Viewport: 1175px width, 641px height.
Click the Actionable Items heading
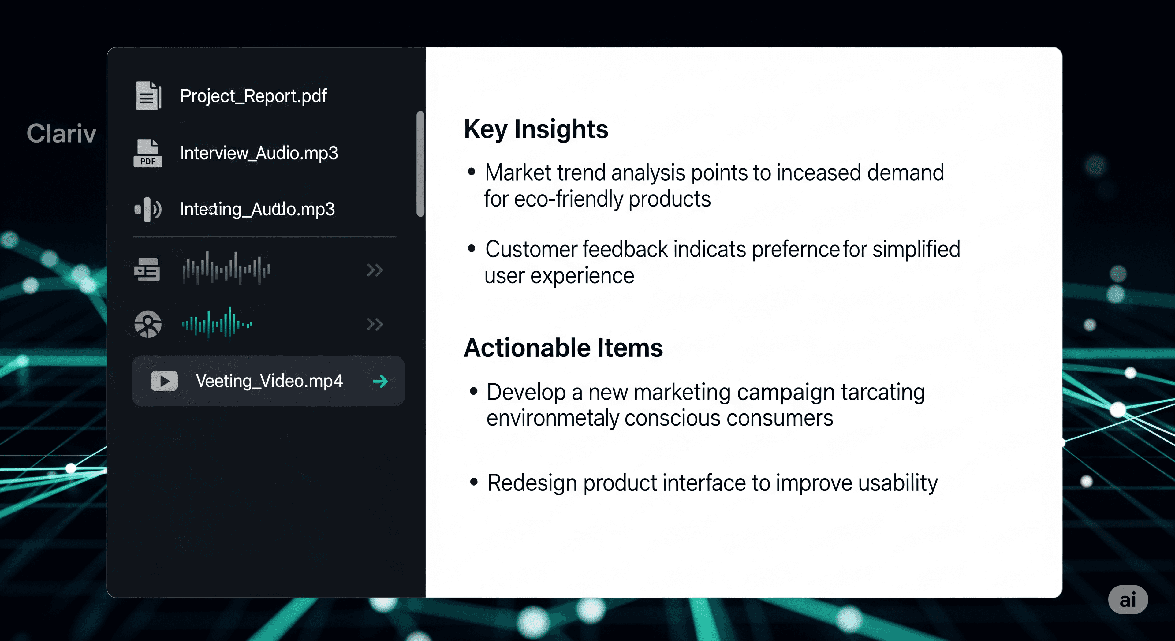[563, 348]
